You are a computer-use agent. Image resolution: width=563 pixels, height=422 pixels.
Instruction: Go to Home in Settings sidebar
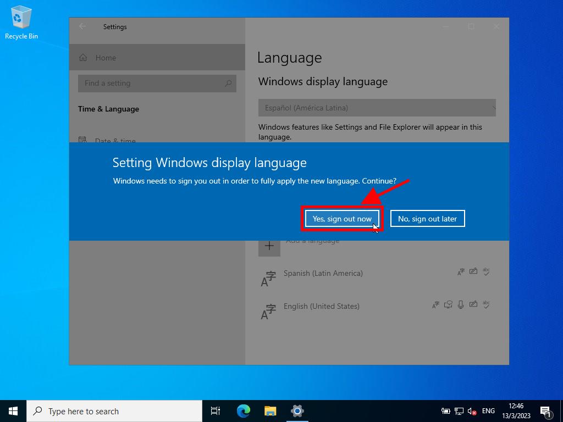click(x=105, y=58)
